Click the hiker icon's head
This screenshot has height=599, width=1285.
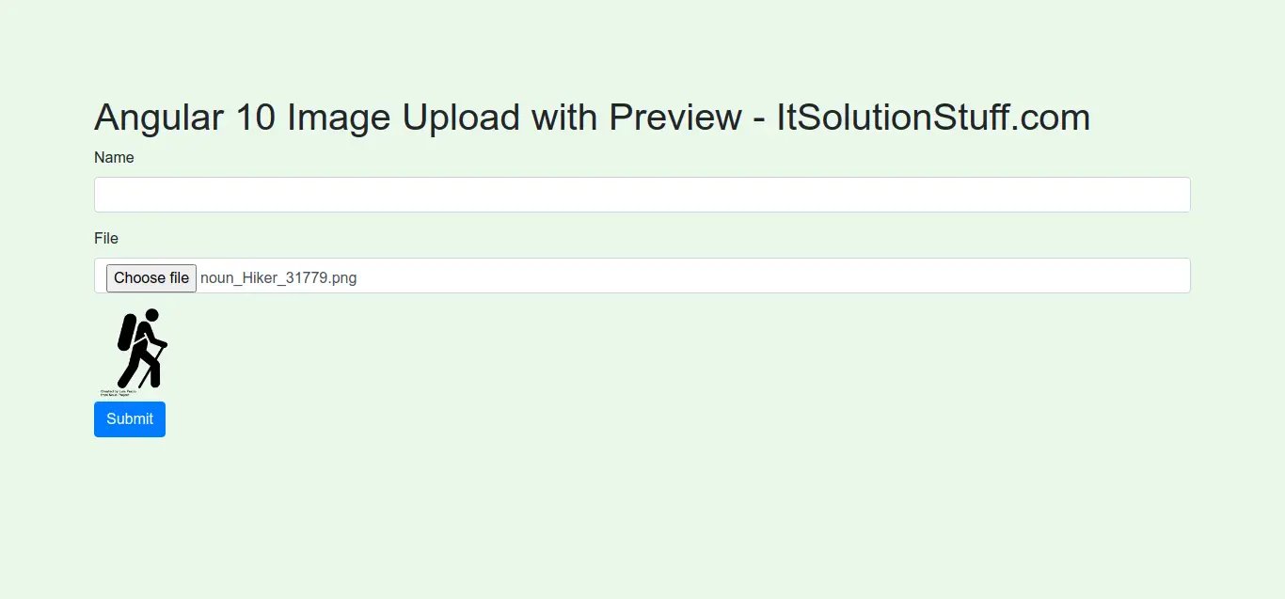tap(151, 316)
